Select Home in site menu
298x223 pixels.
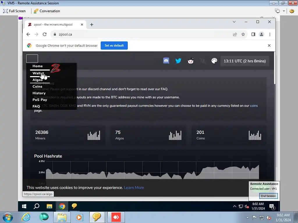click(x=38, y=66)
